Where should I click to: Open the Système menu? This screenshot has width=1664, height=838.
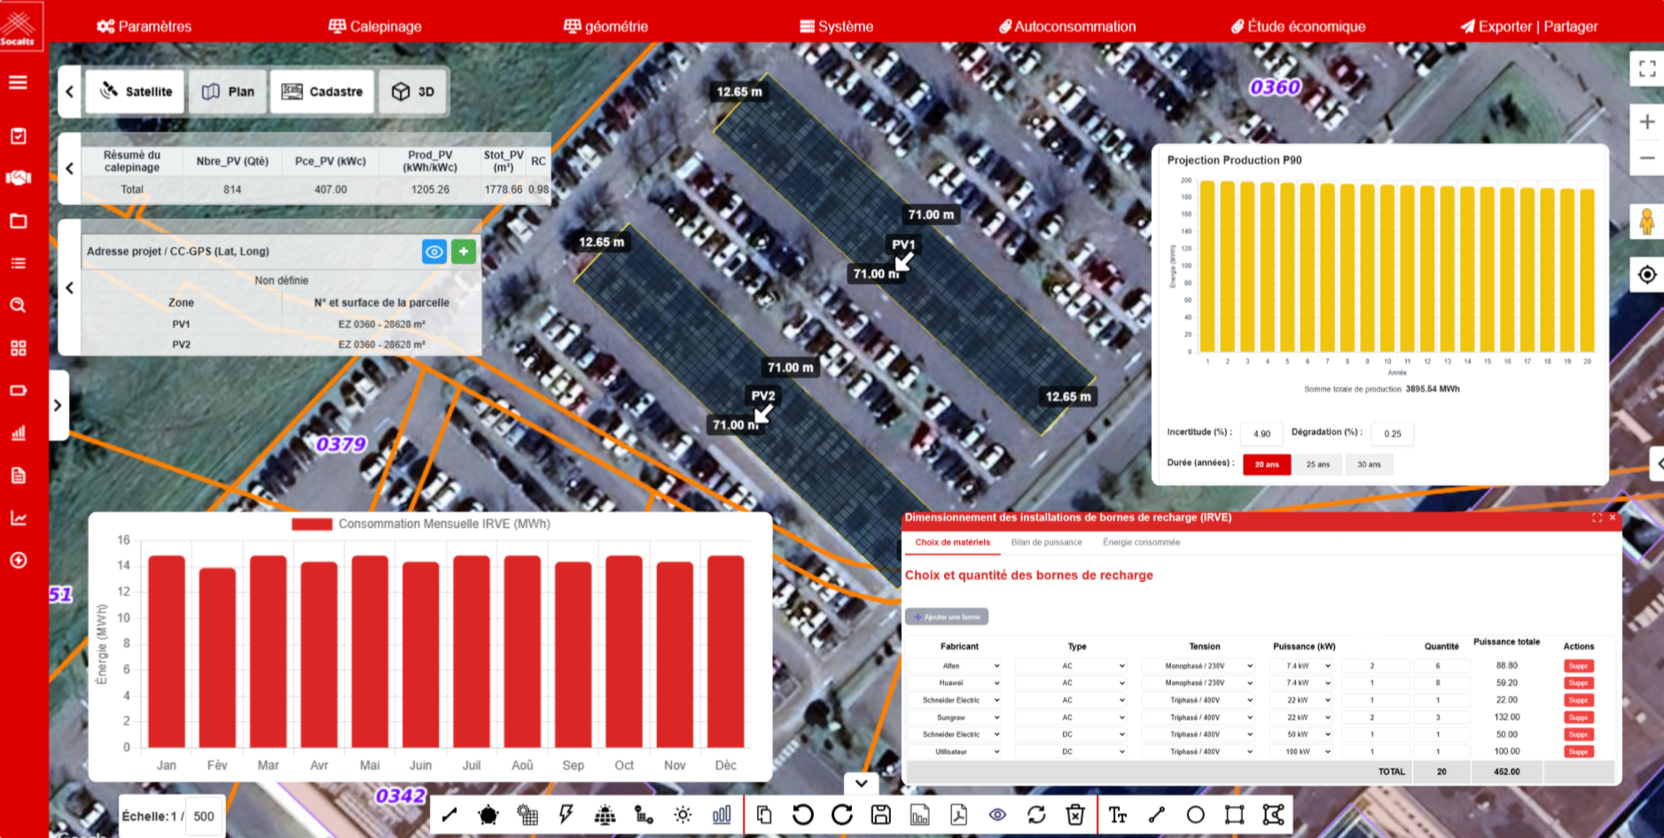[x=837, y=27]
